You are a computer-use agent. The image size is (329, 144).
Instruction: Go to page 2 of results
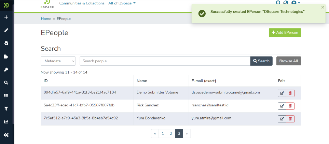171,133
